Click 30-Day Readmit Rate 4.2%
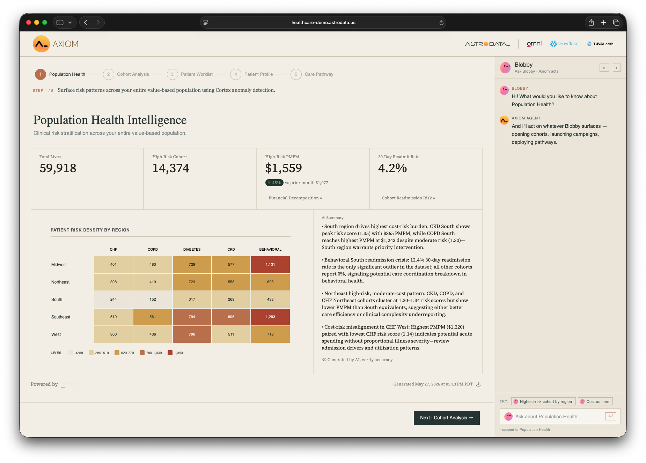Screen dimensions: 646x463 click(x=392, y=168)
